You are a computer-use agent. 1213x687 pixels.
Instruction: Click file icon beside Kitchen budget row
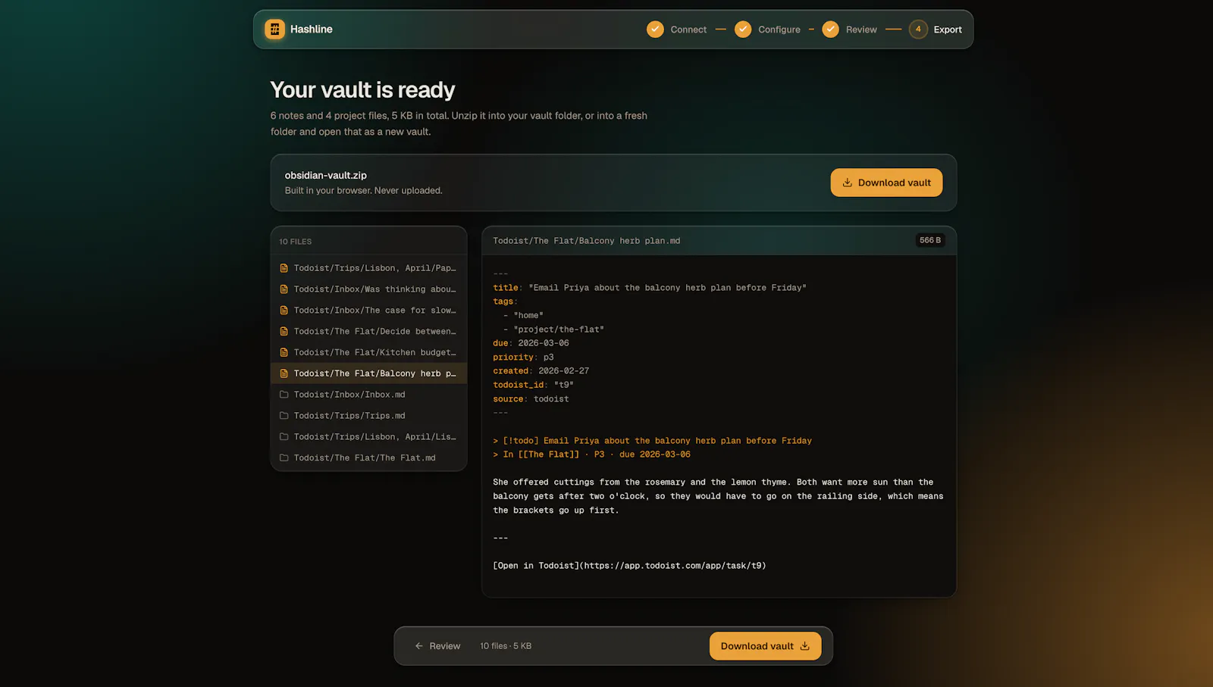[284, 353]
